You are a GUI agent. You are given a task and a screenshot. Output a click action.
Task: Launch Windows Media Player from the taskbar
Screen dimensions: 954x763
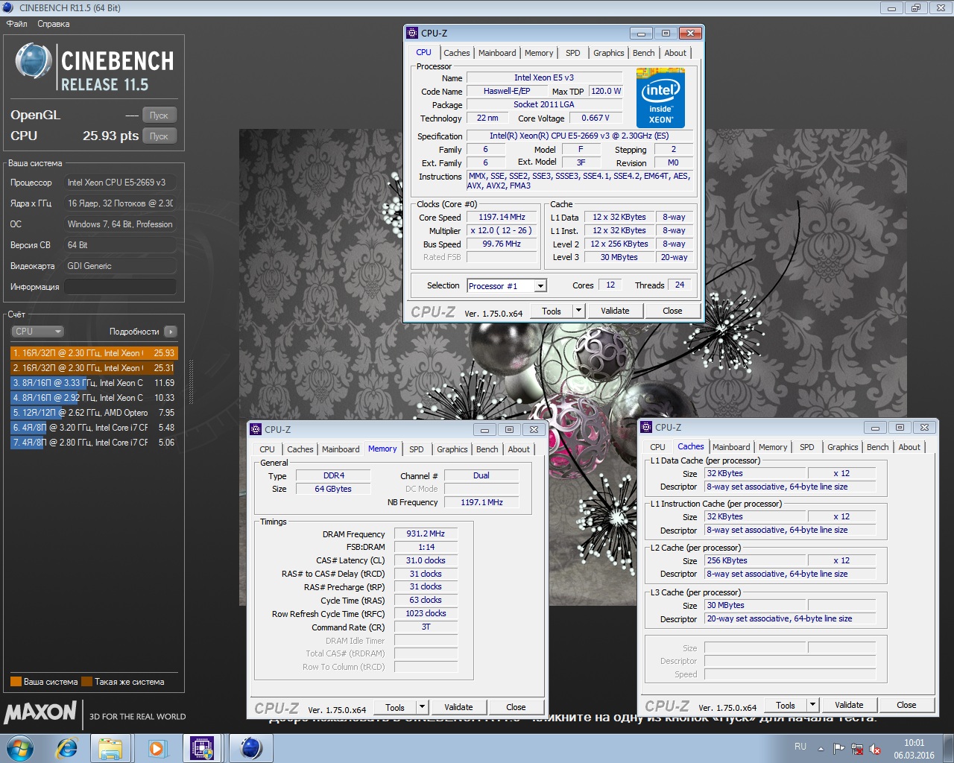(x=157, y=747)
